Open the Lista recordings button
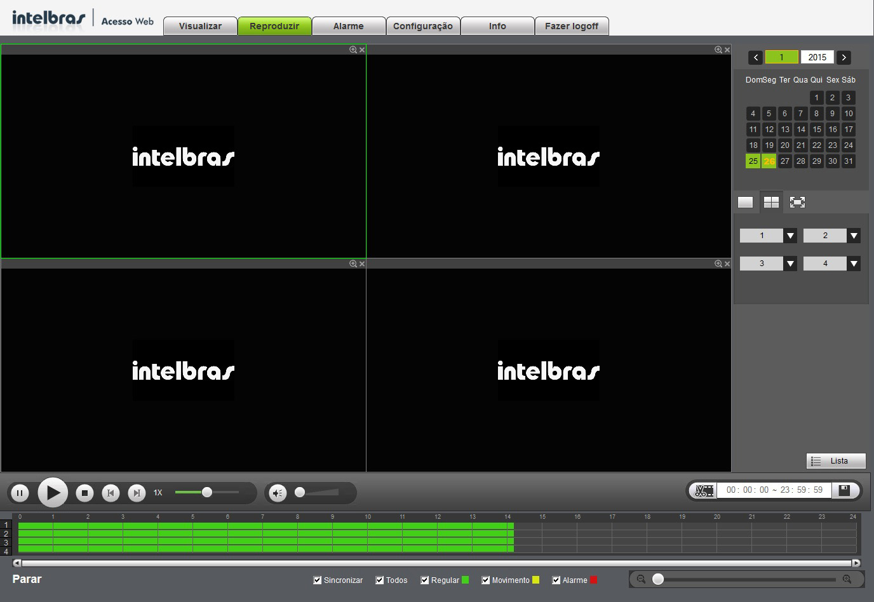Screen dimensions: 874x602 tap(836, 461)
